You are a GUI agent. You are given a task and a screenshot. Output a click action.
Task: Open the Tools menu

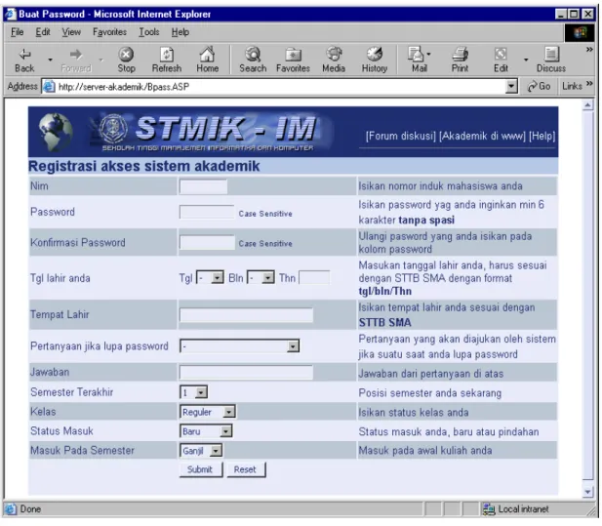click(149, 32)
